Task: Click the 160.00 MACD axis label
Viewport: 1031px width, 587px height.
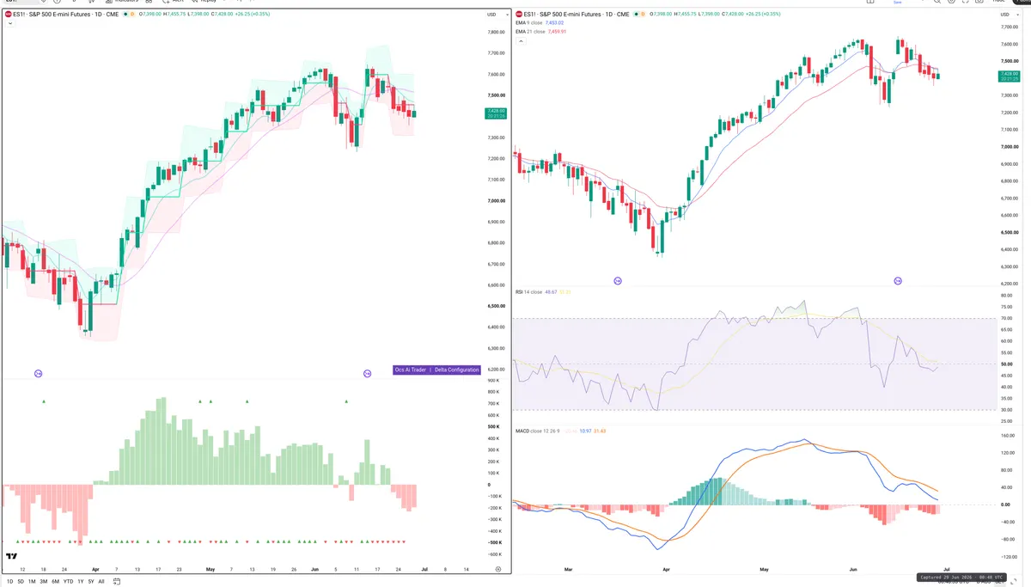Action: pyautogui.click(x=1008, y=436)
